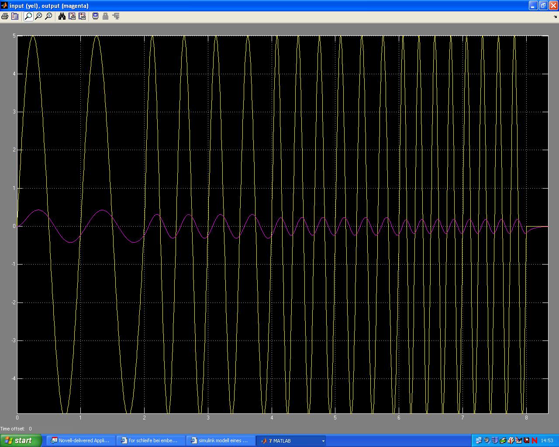Toggle lock axes selection padlock
The width and height of the screenshot is (559, 447).
pyautogui.click(x=105, y=16)
